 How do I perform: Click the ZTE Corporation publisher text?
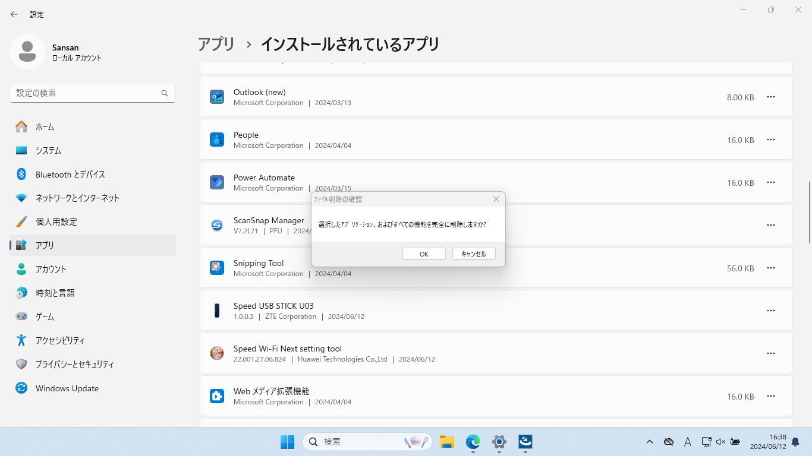[291, 316]
